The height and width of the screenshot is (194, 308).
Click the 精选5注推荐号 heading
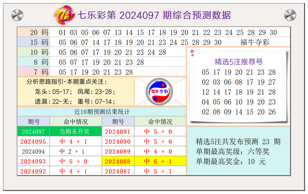click(x=239, y=62)
